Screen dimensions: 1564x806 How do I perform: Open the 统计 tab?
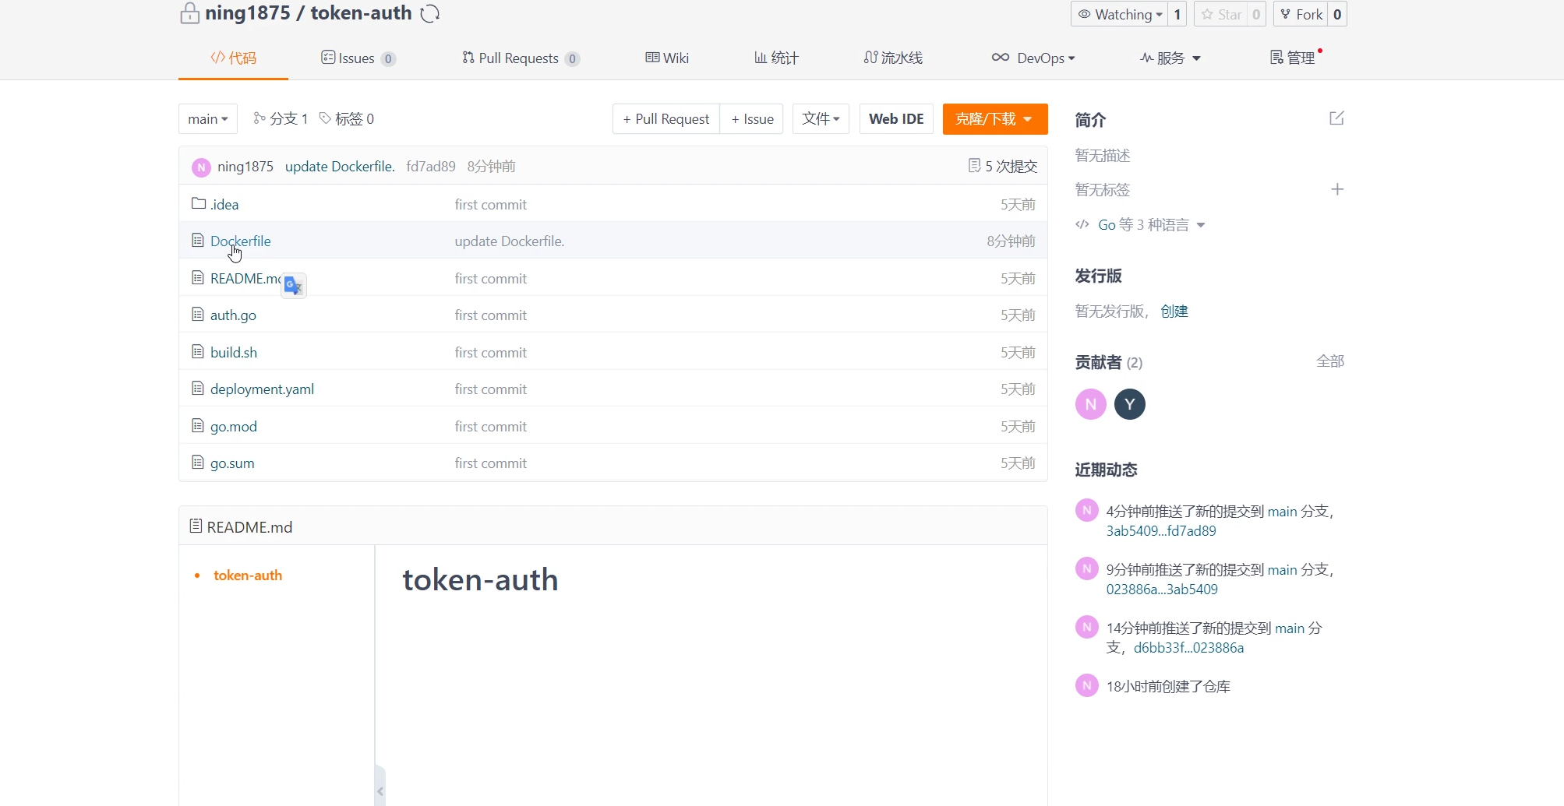click(776, 58)
